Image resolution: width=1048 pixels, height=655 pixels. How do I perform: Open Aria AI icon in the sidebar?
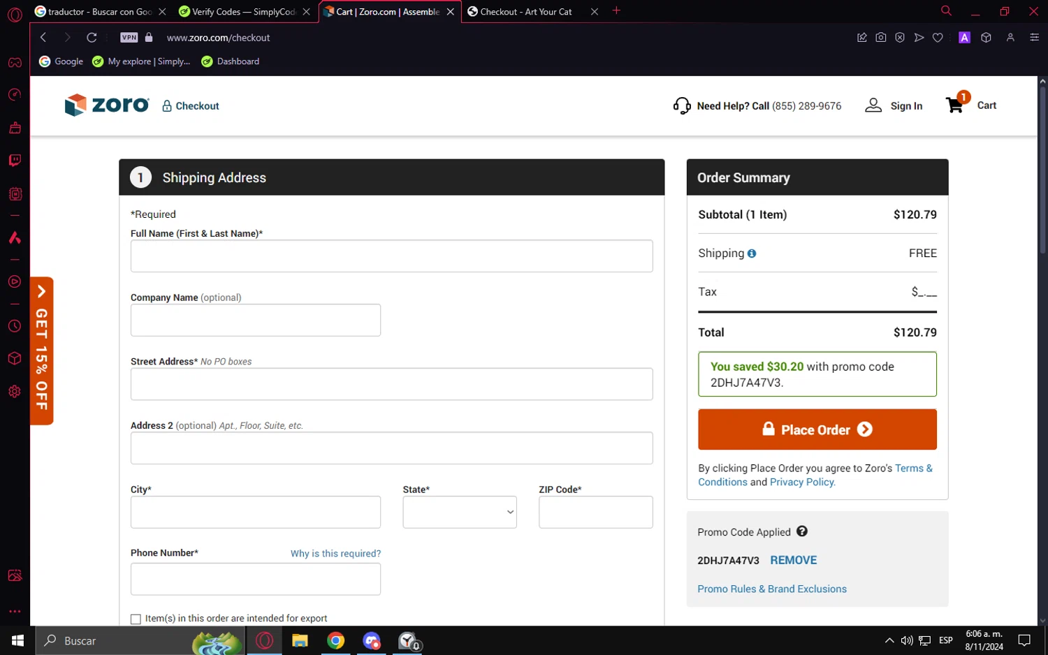coord(15,238)
